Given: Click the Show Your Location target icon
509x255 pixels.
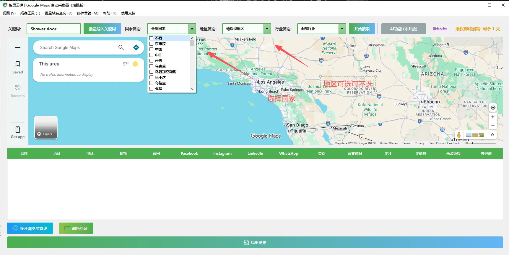Looking at the screenshot, I should pos(493,108).
